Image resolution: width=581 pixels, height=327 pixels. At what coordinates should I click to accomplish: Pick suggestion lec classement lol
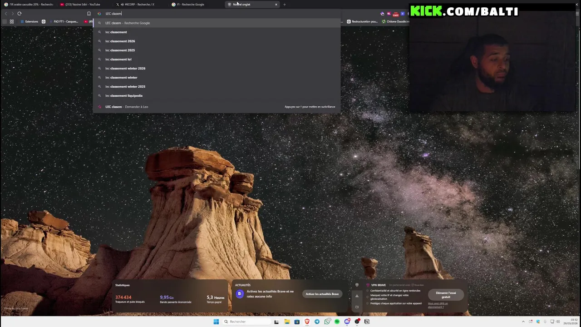pos(217,59)
